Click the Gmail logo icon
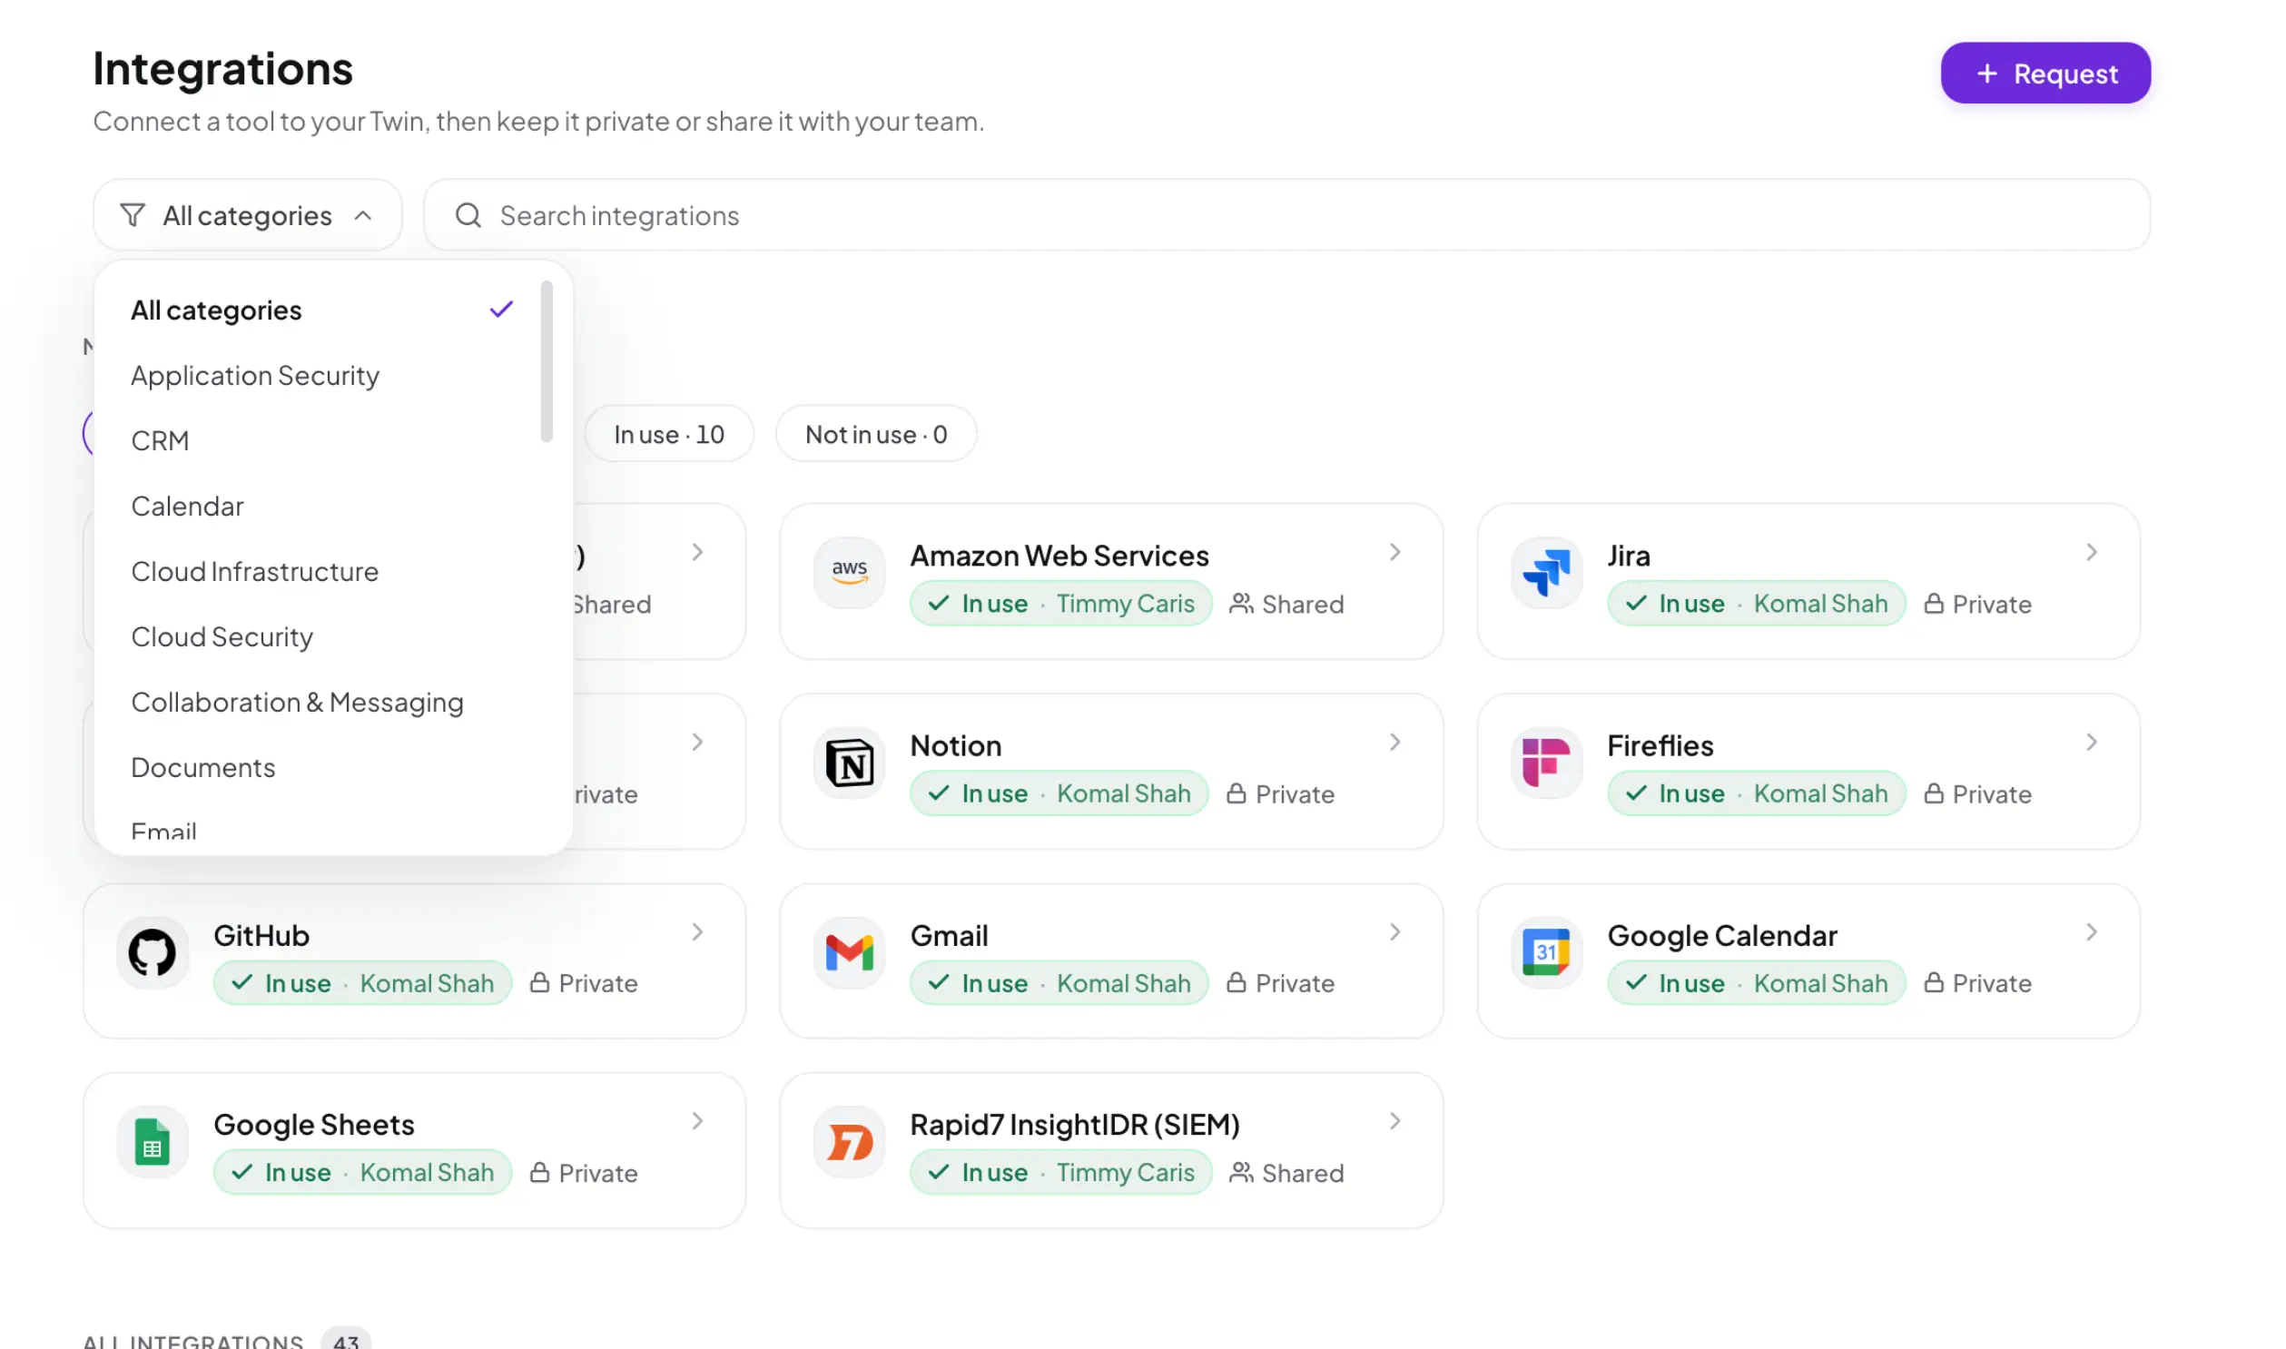The width and height of the screenshot is (2286, 1349). 849,951
